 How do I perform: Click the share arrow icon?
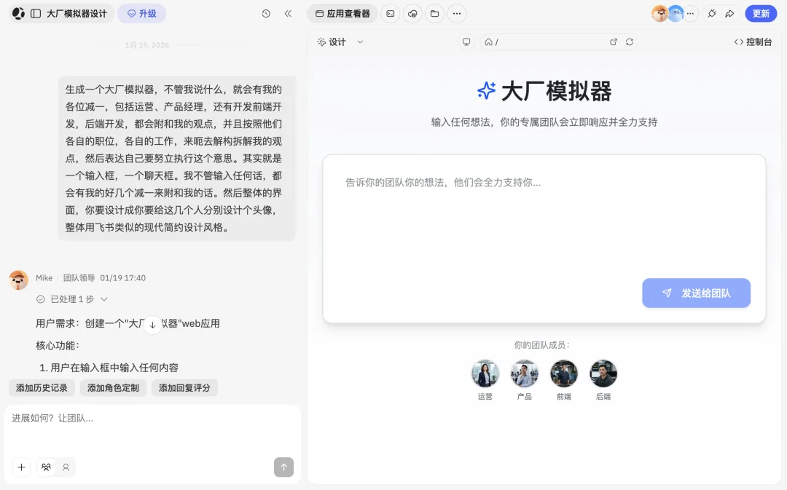[x=729, y=14]
